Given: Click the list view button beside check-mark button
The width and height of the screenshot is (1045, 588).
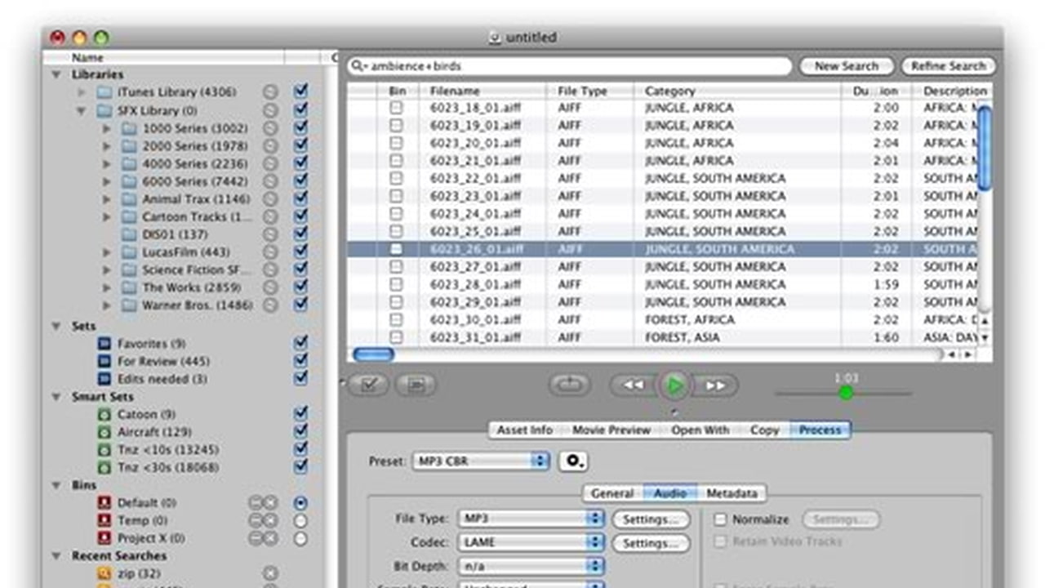Looking at the screenshot, I should point(416,385).
